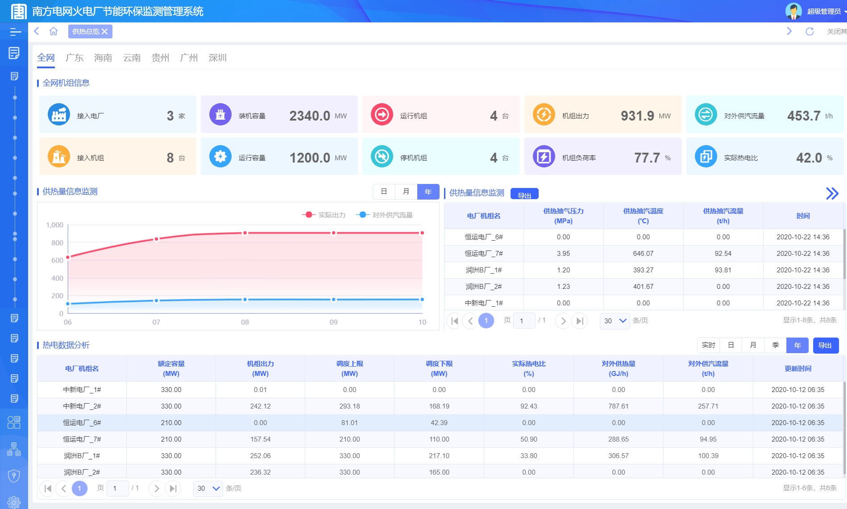Click the 装机容量 purple icon
The image size is (847, 509).
[220, 115]
